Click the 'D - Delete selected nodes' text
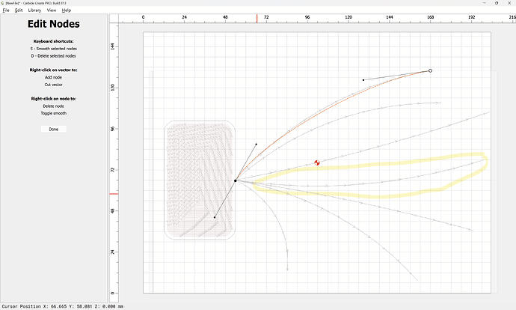516x310 pixels. tap(54, 56)
